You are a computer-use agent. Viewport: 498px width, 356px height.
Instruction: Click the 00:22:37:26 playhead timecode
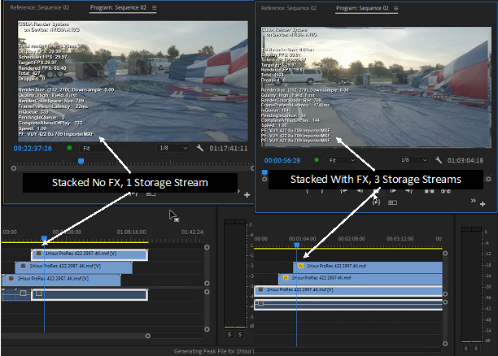pyautogui.click(x=33, y=148)
